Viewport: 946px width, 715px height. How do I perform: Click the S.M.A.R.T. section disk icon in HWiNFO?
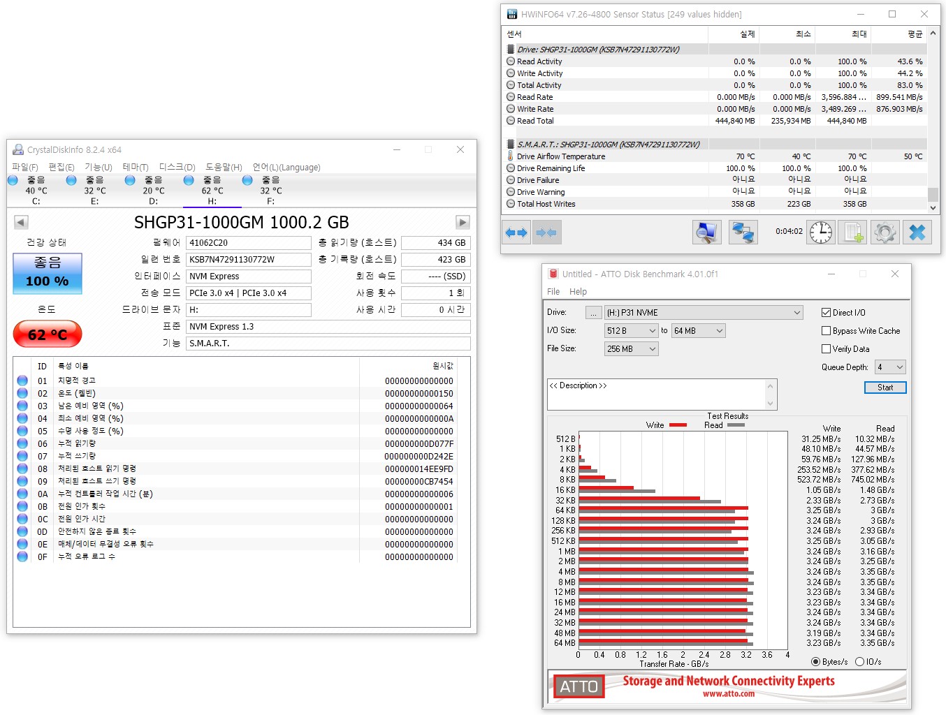click(511, 145)
